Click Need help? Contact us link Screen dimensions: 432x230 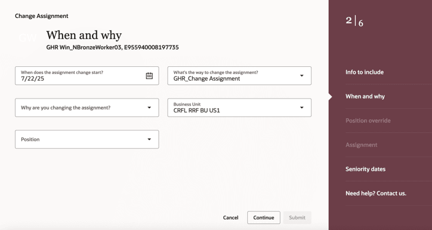click(376, 194)
